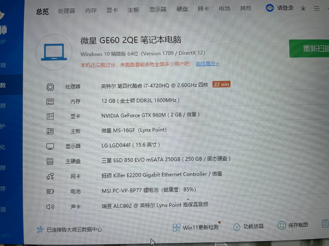
Task: Click the download arrow icon in the title bar
Action: click(x=303, y=8)
